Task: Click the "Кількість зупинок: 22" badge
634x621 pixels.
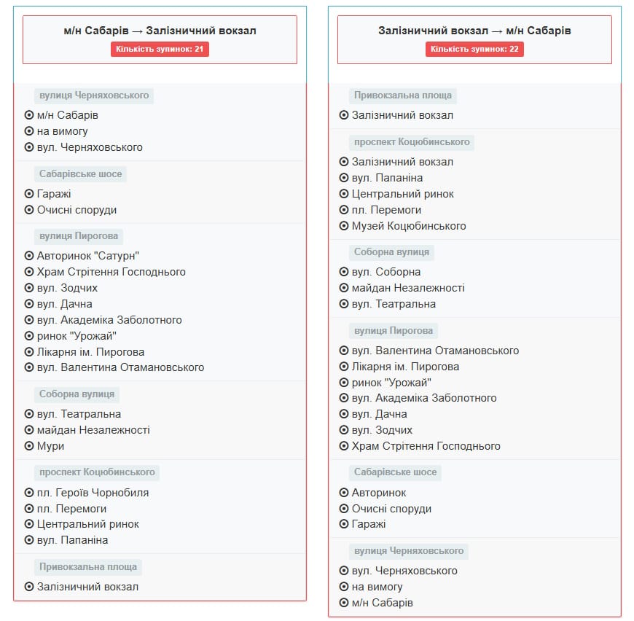Action: pos(474,49)
